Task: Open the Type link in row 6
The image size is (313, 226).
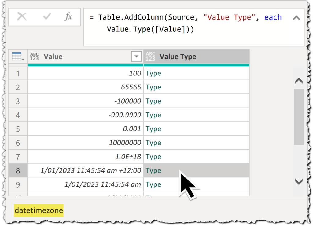Action: [x=153, y=143]
